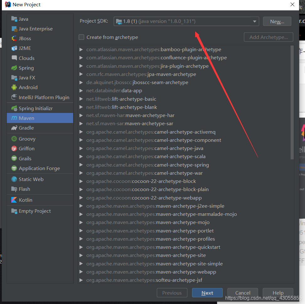Click the Java project type icon
The width and height of the screenshot is (305, 304).
point(14,19)
